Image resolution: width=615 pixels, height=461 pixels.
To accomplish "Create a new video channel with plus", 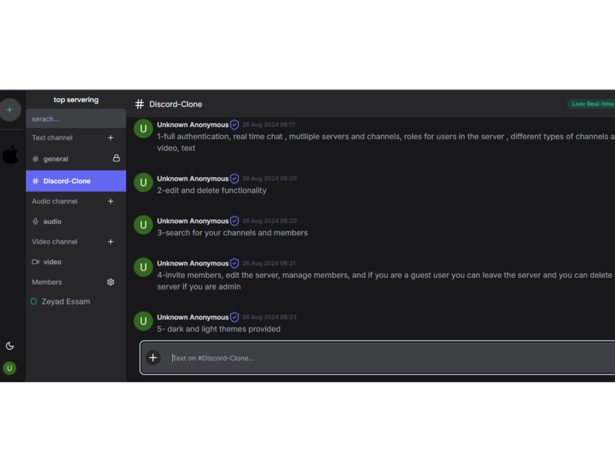I will click(x=111, y=242).
